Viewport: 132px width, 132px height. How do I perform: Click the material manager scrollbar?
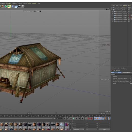(70, 126)
